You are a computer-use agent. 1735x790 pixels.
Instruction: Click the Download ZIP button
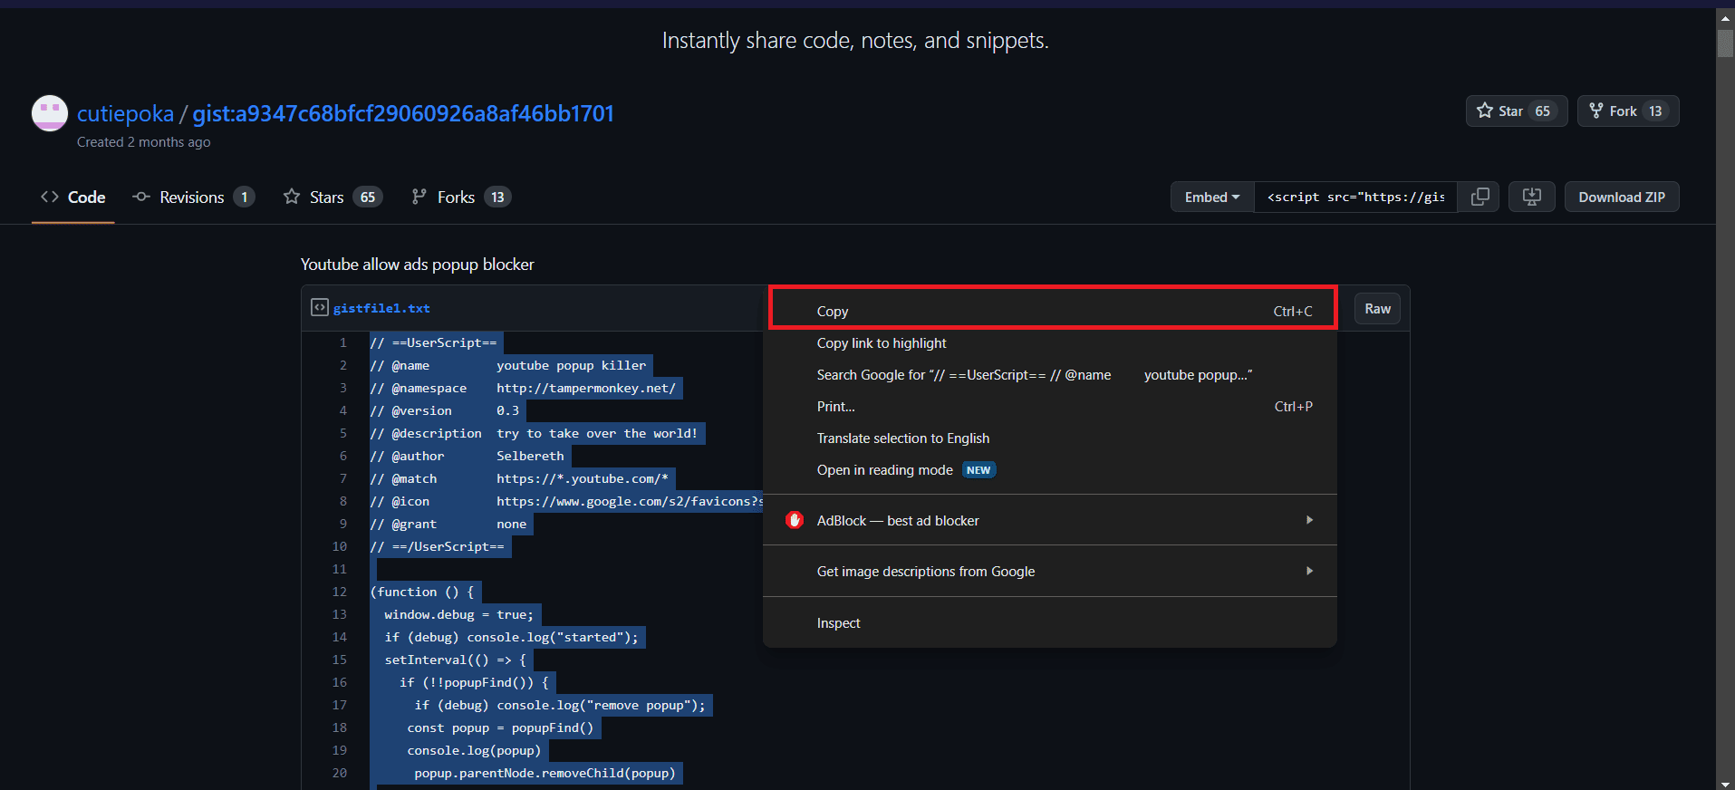point(1622,197)
